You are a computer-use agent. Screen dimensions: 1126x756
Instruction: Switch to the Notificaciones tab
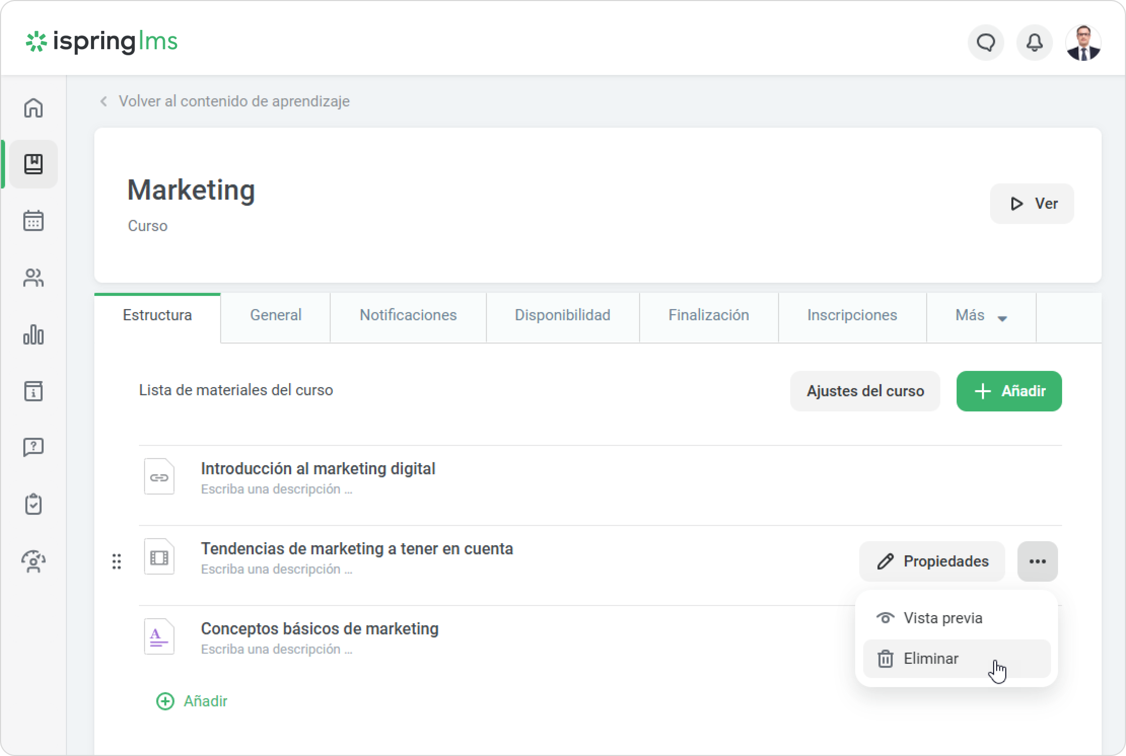(x=408, y=315)
